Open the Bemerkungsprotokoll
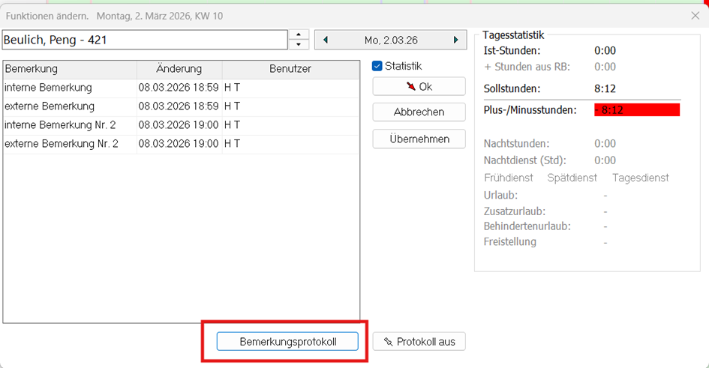Screen dimensions: 709x368 click(287, 342)
